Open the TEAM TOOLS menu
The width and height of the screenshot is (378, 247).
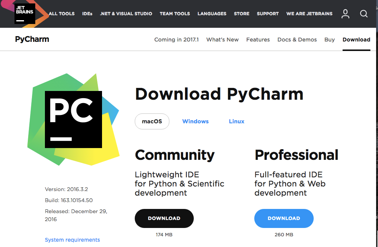coord(175,14)
